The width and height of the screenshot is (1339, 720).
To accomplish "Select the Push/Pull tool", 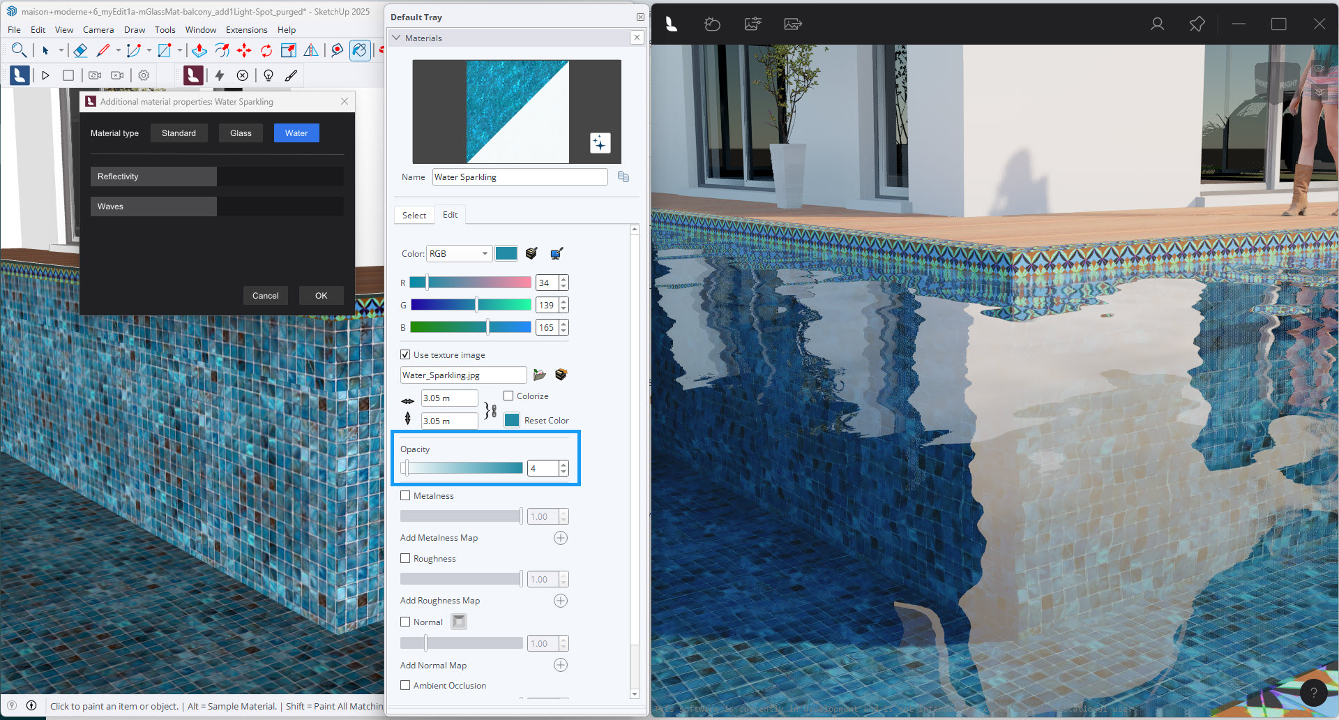I will pyautogui.click(x=199, y=50).
